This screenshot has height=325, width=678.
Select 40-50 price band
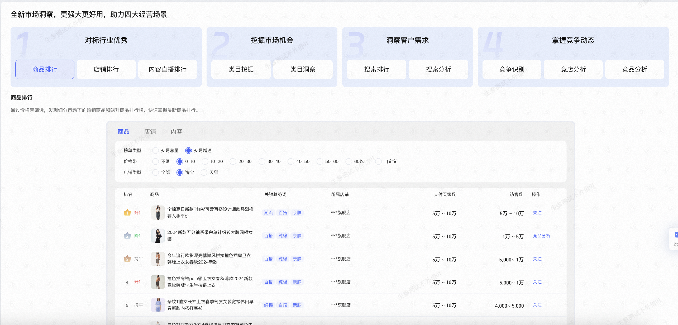pos(291,161)
